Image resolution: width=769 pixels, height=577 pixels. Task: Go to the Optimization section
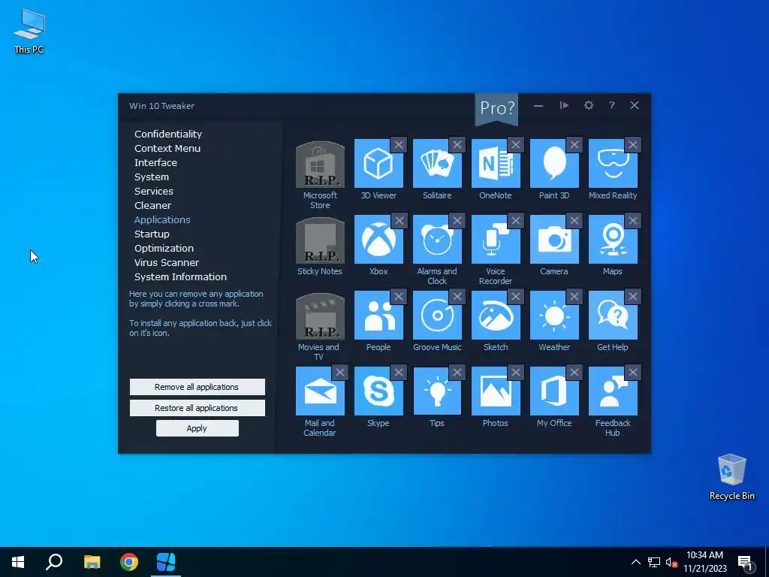tap(164, 248)
